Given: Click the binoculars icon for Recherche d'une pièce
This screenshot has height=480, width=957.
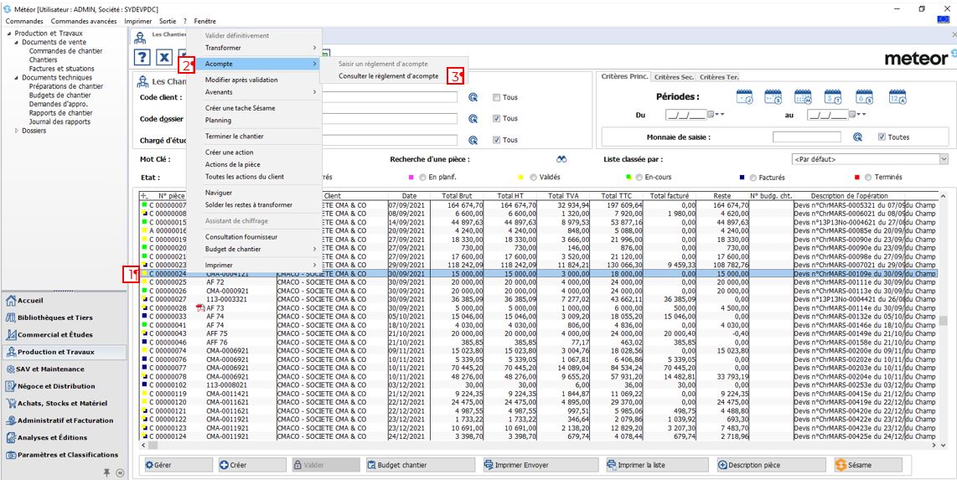Looking at the screenshot, I should pyautogui.click(x=561, y=159).
